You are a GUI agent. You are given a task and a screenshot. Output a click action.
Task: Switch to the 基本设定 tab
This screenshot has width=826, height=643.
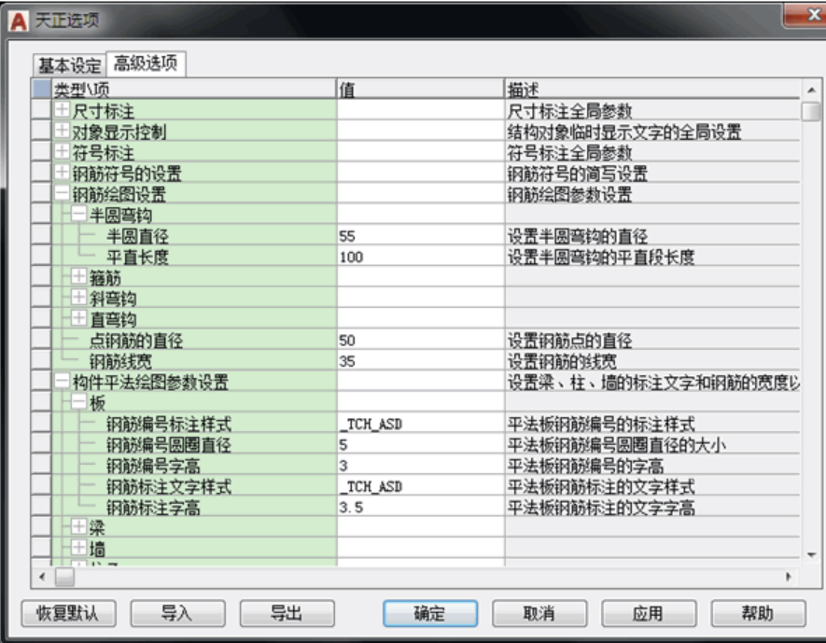[x=70, y=65]
